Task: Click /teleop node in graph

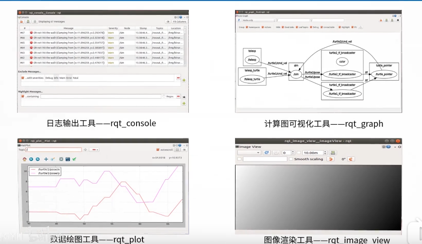Action: tap(252, 60)
